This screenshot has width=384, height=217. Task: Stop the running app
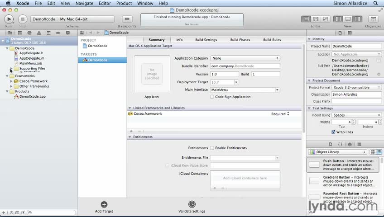click(23, 19)
